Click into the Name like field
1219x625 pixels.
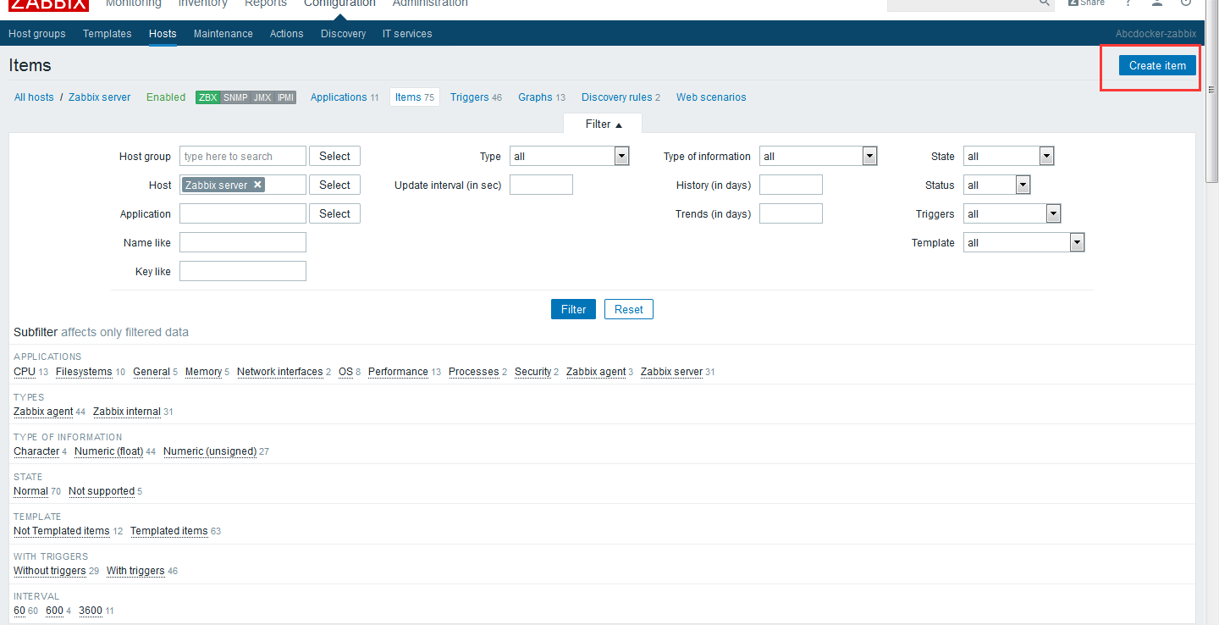(243, 242)
